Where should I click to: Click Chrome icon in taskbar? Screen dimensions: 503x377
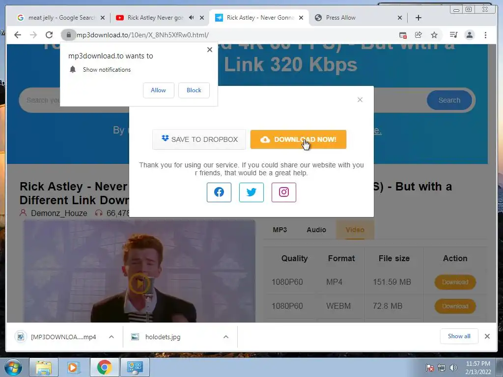(104, 367)
